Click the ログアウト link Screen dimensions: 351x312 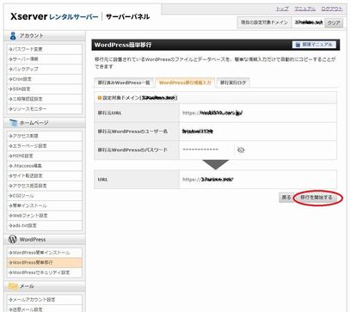pos(332,9)
